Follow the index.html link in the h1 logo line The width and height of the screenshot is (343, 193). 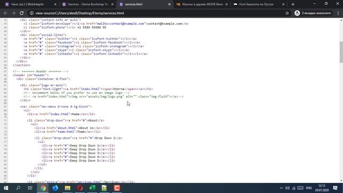pyautogui.click(x=90, y=89)
